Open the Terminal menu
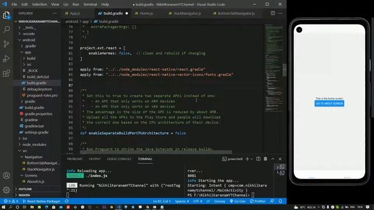The width and height of the screenshot is (374, 210). [x=90, y=4]
